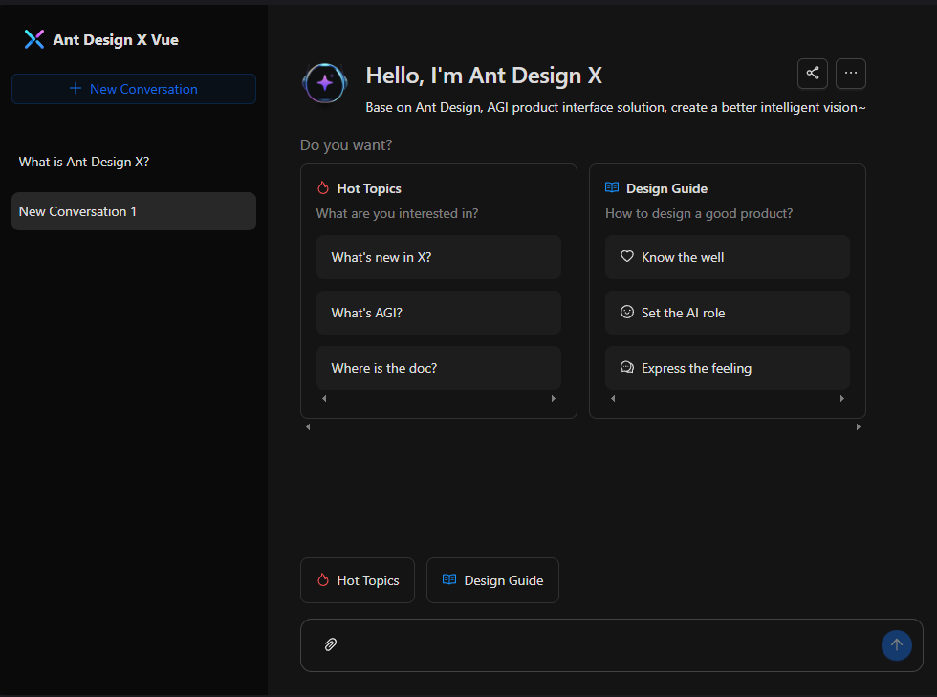
Task: Click right arrow of prompts area scrollbar
Action: [859, 426]
